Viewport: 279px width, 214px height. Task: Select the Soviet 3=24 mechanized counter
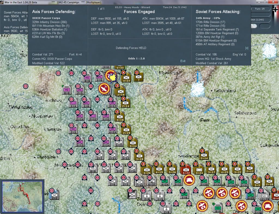pyautogui.click(x=199, y=169)
